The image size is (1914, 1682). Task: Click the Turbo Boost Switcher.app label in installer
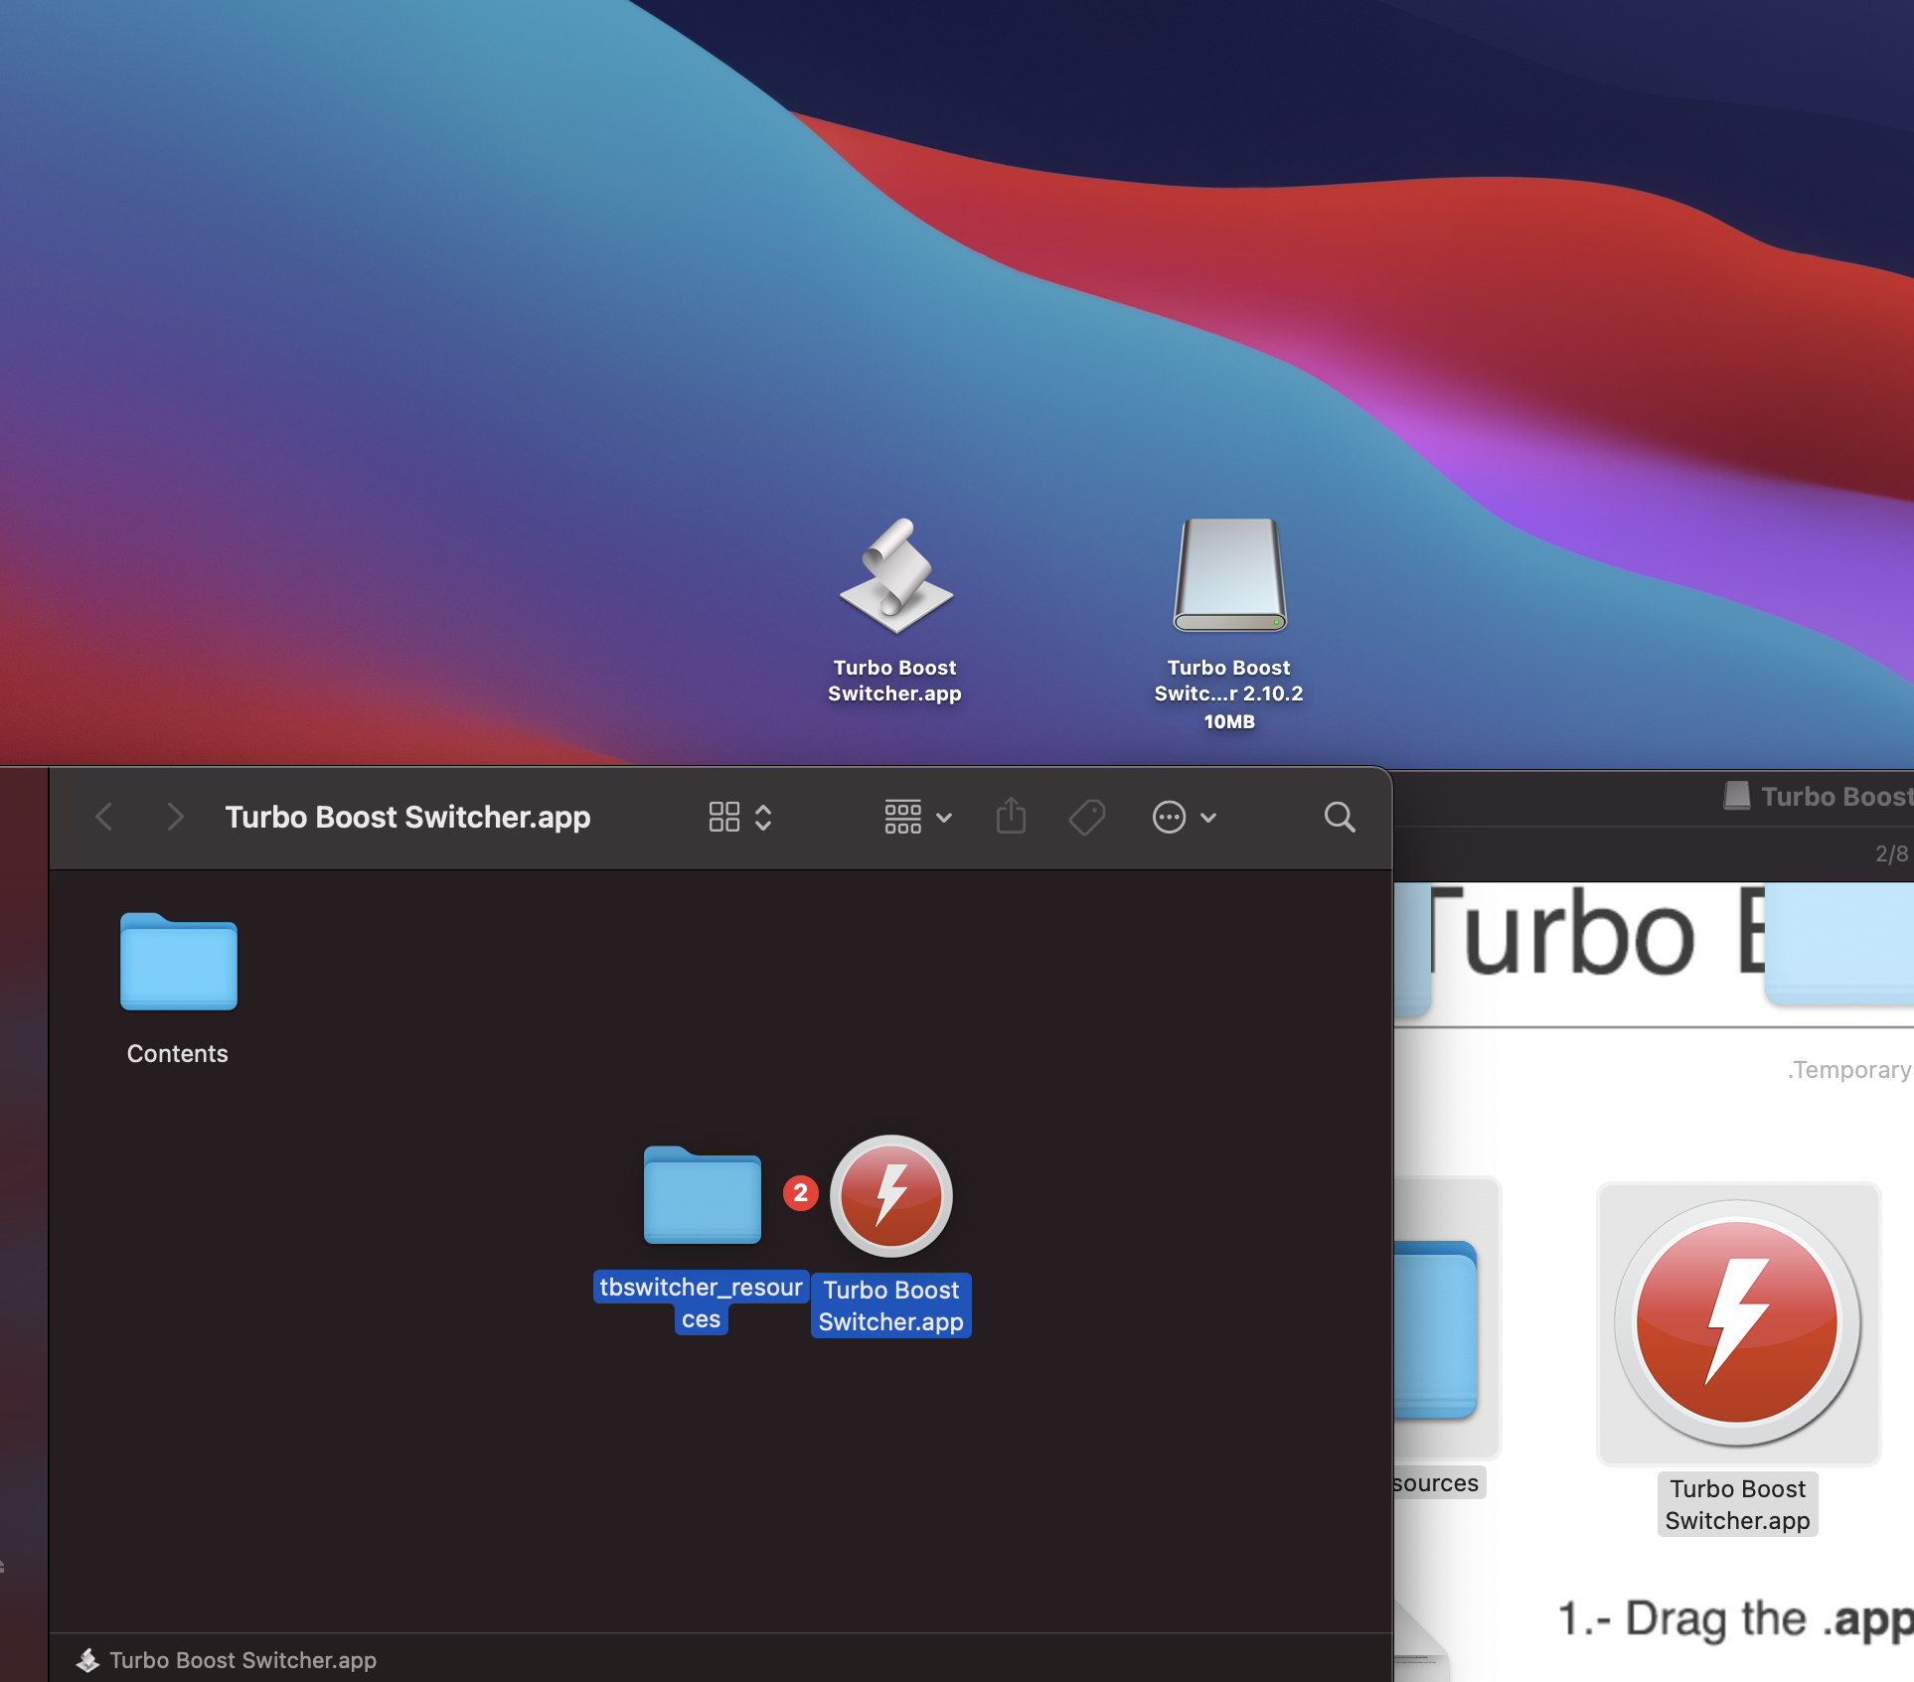(1737, 1504)
